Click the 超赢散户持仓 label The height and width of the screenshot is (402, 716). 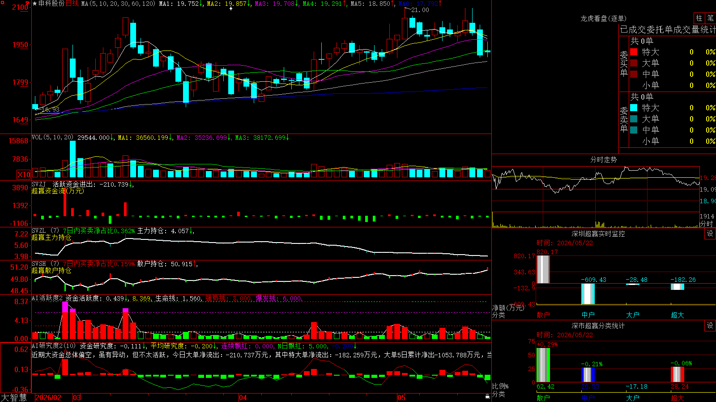(x=51, y=270)
